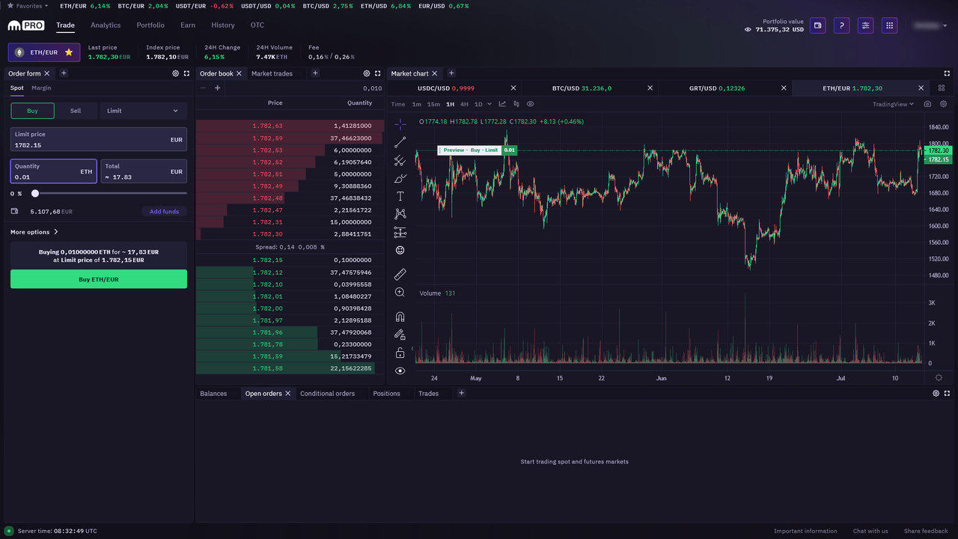Open Order form settings gear
The image size is (958, 539).
click(176, 73)
